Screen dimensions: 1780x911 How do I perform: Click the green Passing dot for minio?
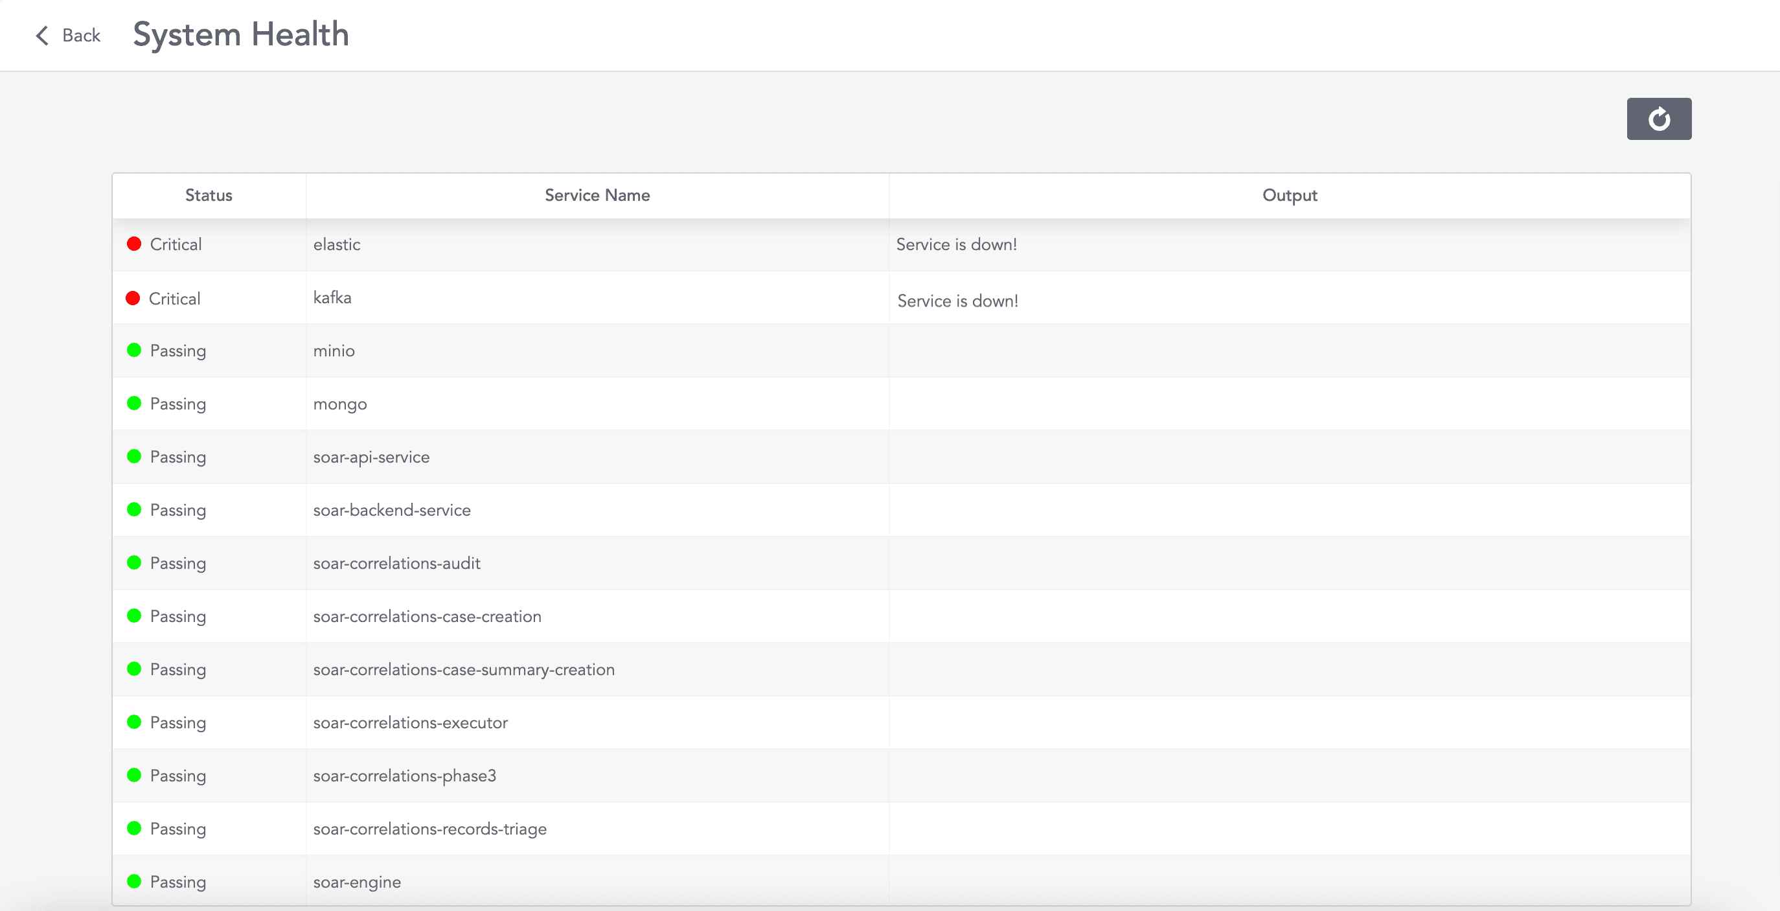(135, 351)
